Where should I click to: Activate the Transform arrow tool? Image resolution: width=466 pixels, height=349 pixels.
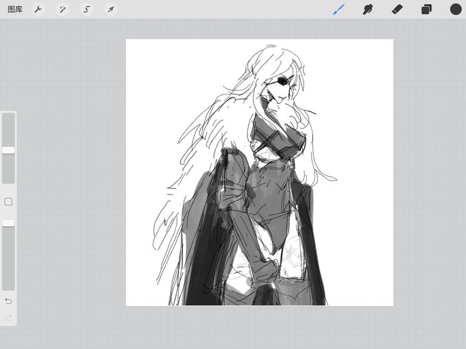[111, 10]
